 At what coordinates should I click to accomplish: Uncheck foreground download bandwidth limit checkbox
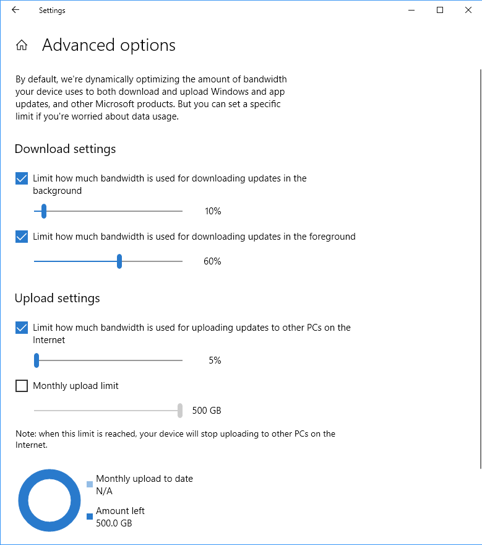(x=22, y=237)
